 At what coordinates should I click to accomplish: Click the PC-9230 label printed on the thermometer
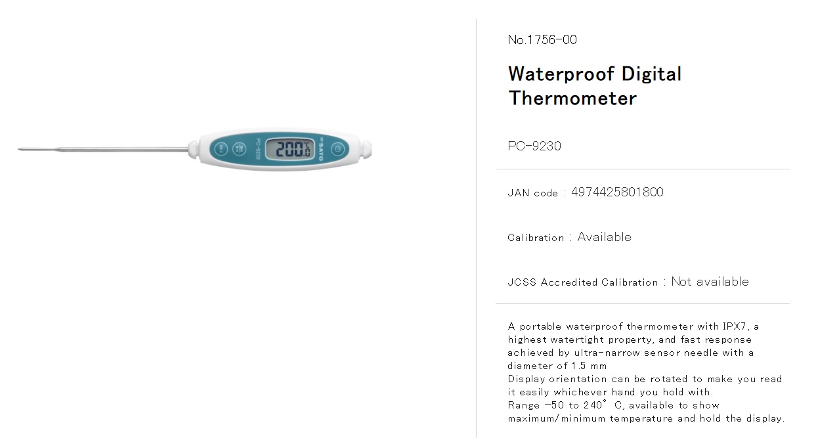pos(258,149)
